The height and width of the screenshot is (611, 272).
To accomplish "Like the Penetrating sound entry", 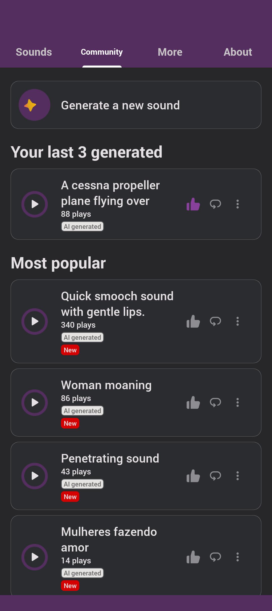I will 193,476.
